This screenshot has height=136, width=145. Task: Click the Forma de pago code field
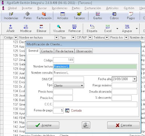[x=58, y=111]
